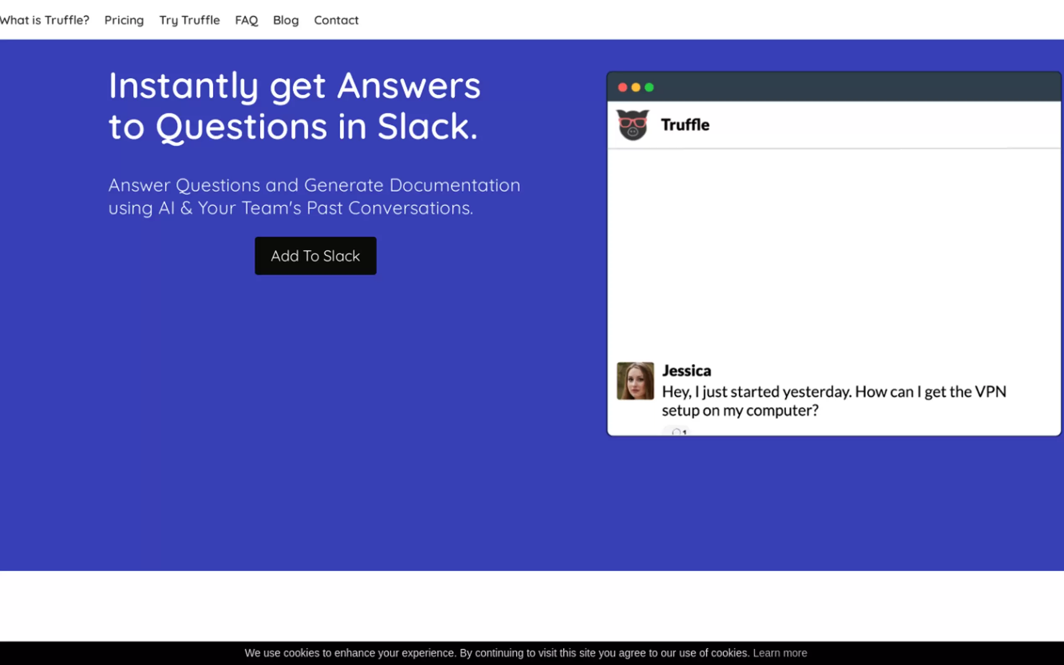The height and width of the screenshot is (665, 1064).
Task: Select Contact in the top navigation
Action: coord(336,20)
